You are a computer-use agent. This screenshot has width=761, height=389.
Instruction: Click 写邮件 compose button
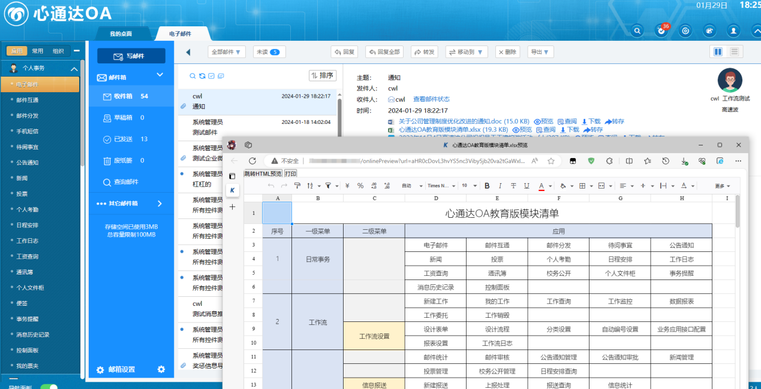[x=131, y=56]
